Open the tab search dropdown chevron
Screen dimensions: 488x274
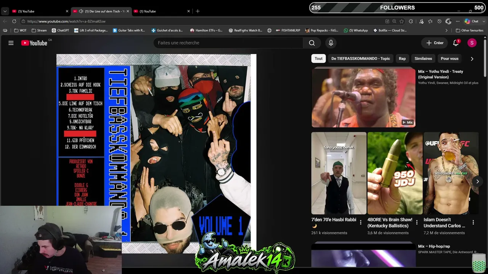click(x=5, y=11)
